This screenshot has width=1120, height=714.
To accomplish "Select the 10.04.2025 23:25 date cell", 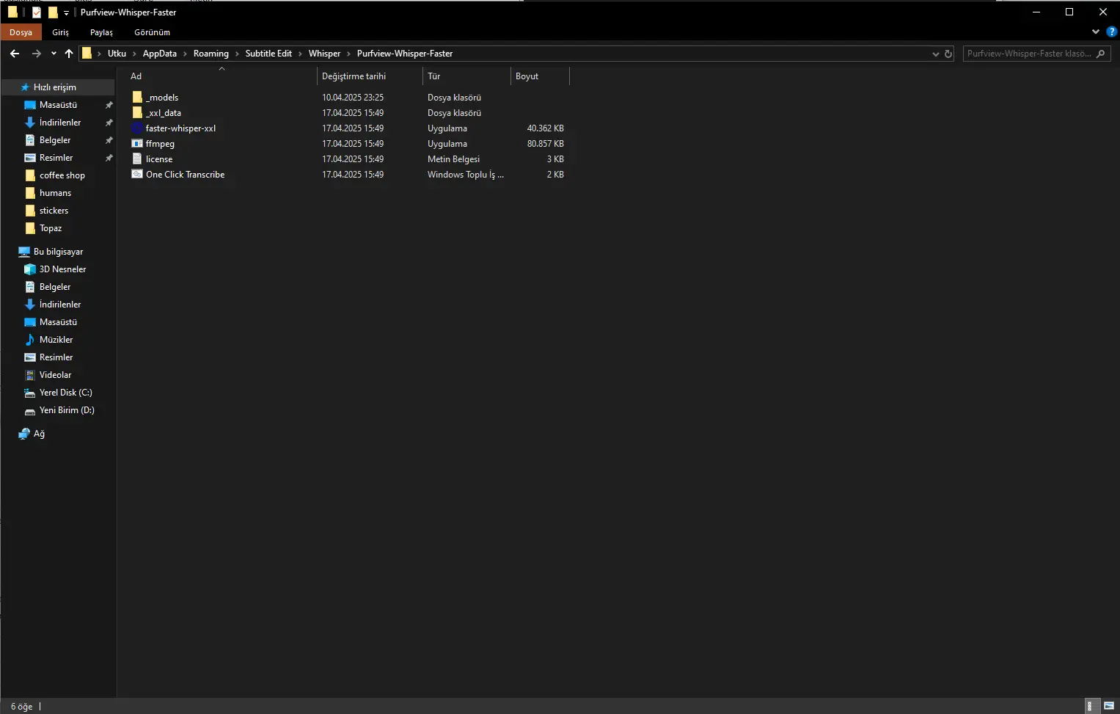I will click(353, 98).
